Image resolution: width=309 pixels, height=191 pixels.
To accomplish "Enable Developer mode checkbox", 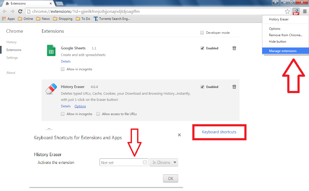I will pyautogui.click(x=202, y=32).
